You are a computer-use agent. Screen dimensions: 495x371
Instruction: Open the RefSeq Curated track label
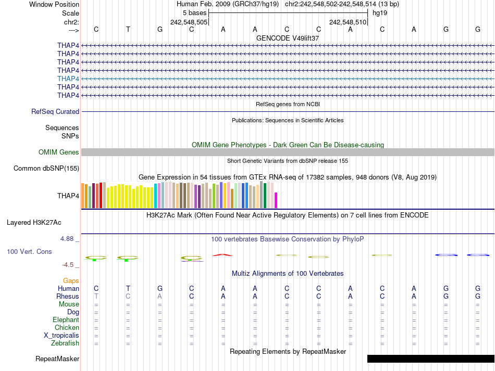pyautogui.click(x=55, y=111)
